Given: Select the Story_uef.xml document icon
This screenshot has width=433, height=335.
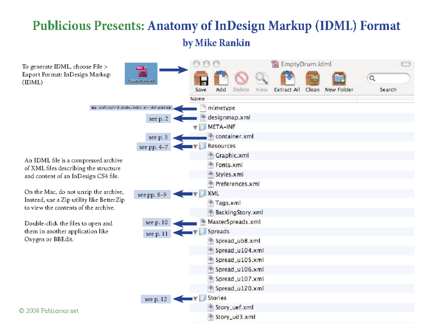Looking at the screenshot, I should [211, 307].
